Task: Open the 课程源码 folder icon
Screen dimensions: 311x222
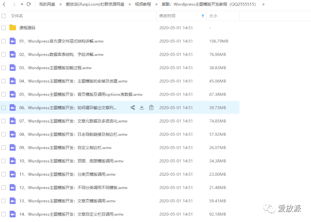Action: [x=13, y=28]
